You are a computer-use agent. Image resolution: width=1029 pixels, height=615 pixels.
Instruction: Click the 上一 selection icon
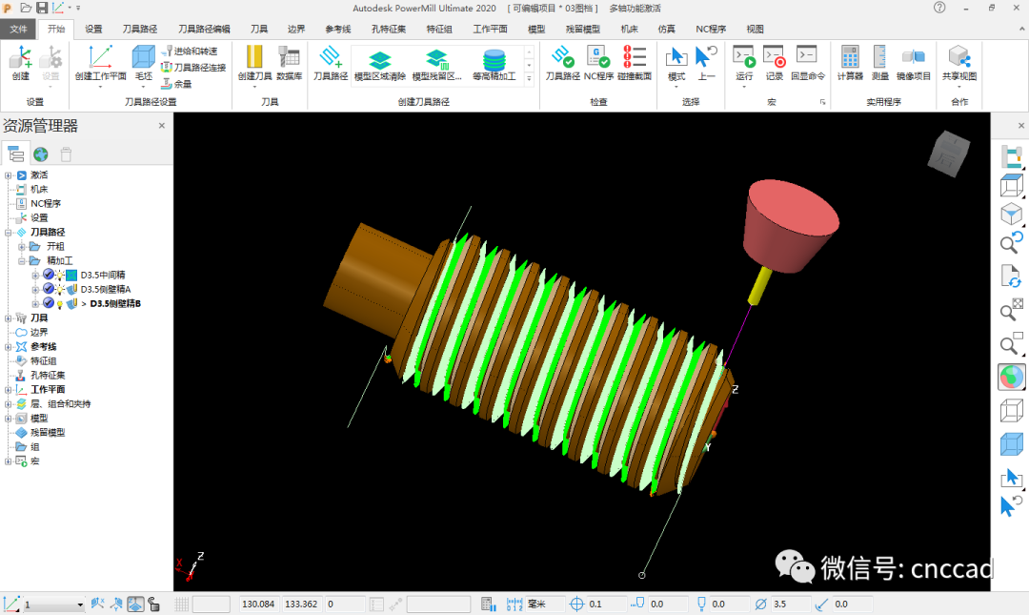point(706,63)
